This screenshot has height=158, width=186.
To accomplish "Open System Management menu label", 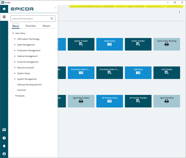I will (x=27, y=79).
